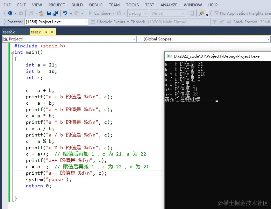The image size is (271, 209).
Task: Click the Find in Files icon
Action: click(202, 13)
